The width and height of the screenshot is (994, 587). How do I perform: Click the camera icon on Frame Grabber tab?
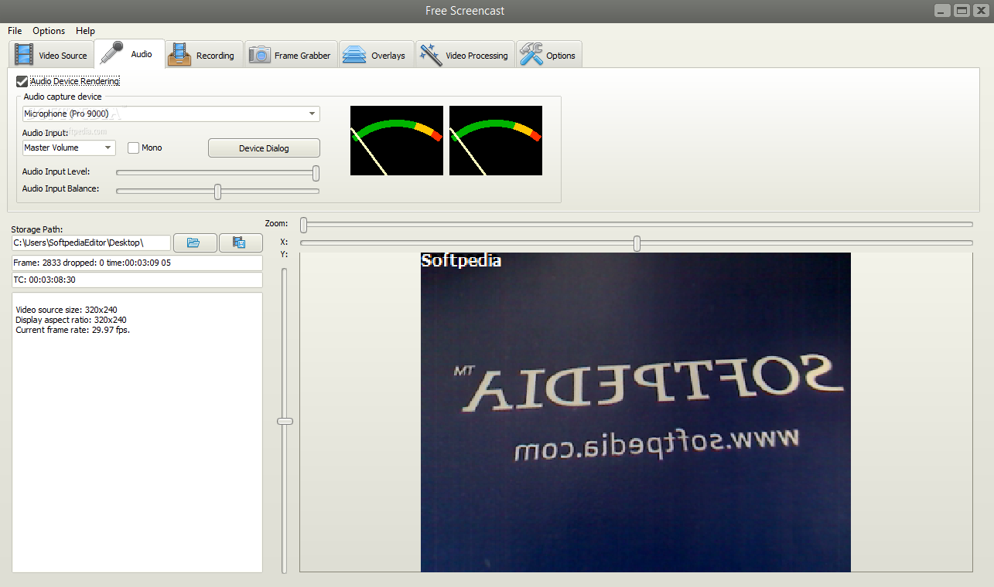[x=259, y=55]
